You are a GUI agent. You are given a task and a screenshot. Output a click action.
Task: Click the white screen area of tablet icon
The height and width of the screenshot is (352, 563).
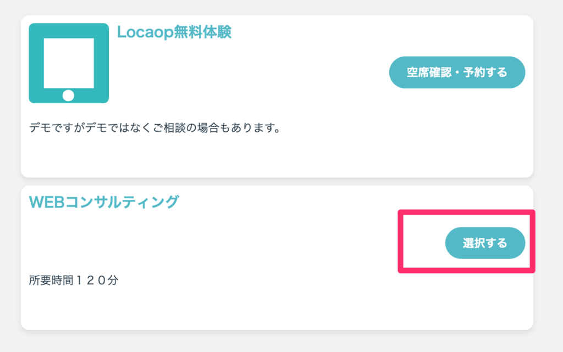point(69,60)
